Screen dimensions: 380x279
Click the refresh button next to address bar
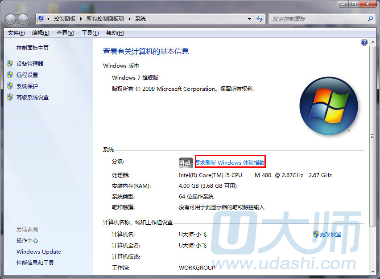(260, 19)
